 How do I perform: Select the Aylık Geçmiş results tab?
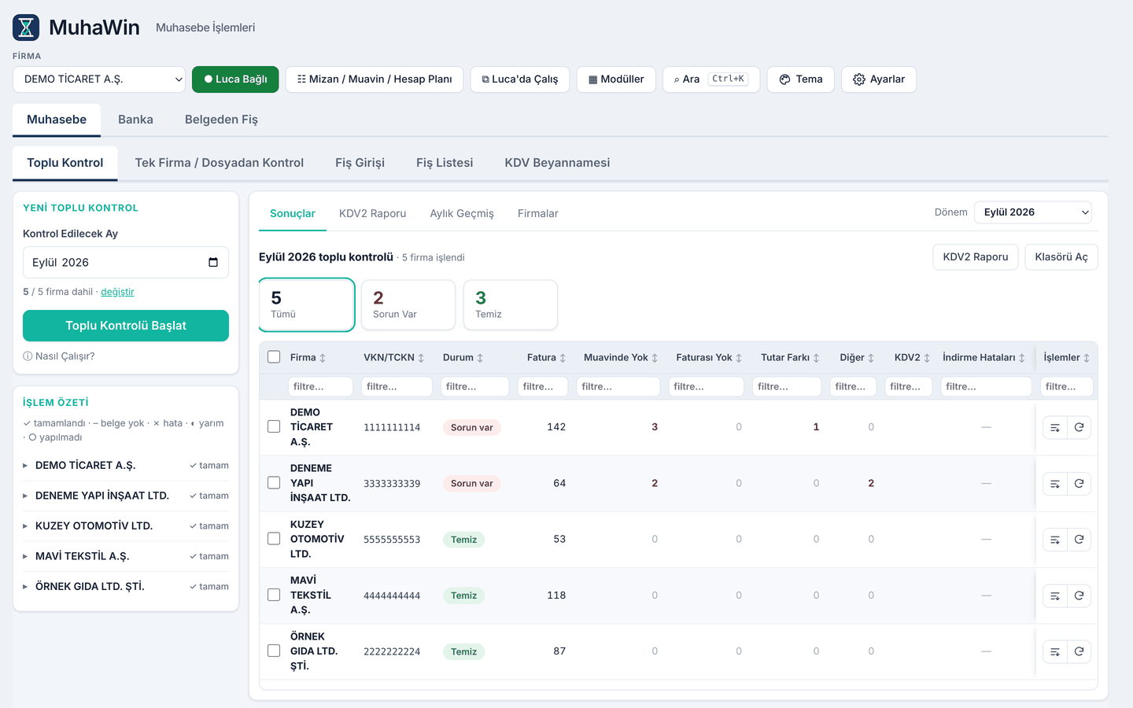click(462, 213)
